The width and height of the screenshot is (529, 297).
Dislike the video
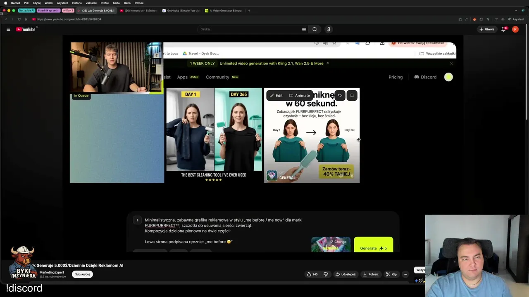tap(326, 274)
